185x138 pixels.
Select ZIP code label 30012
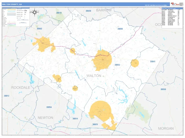click(6, 96)
